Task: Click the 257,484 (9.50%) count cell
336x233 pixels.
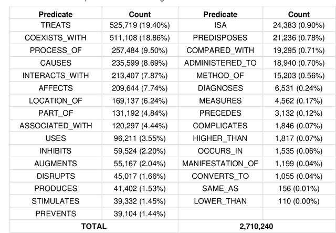Action: [x=139, y=50]
